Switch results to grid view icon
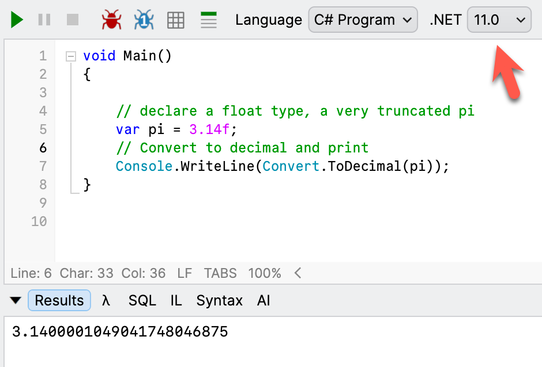542x367 pixels. coord(176,20)
